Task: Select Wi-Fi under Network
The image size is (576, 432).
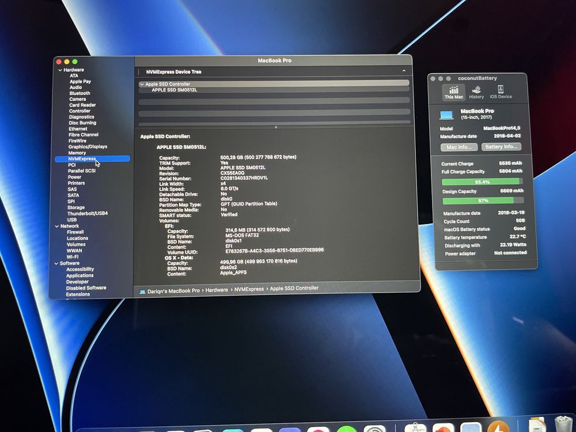Action: point(73,257)
